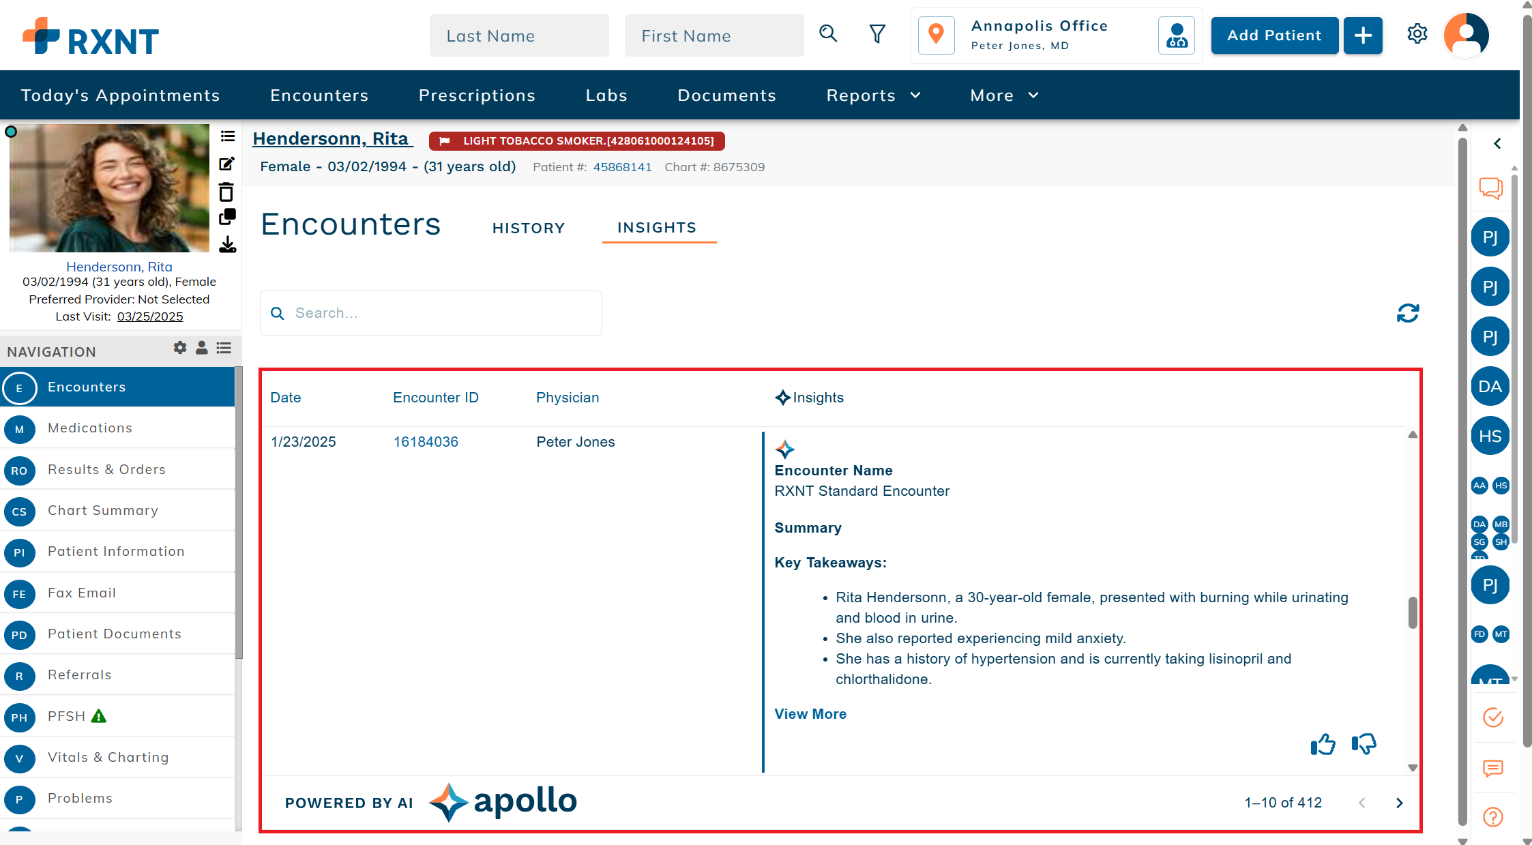Viewport: 1532px width, 845px height.
Task: Click the patient search magnifier icon
Action: click(828, 33)
